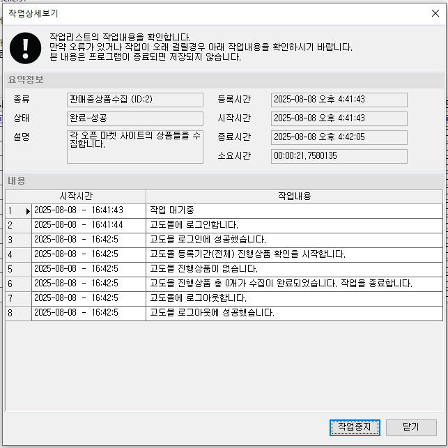Select the 상태 field showing 완료-성공
The image size is (448, 448).
pyautogui.click(x=135, y=118)
